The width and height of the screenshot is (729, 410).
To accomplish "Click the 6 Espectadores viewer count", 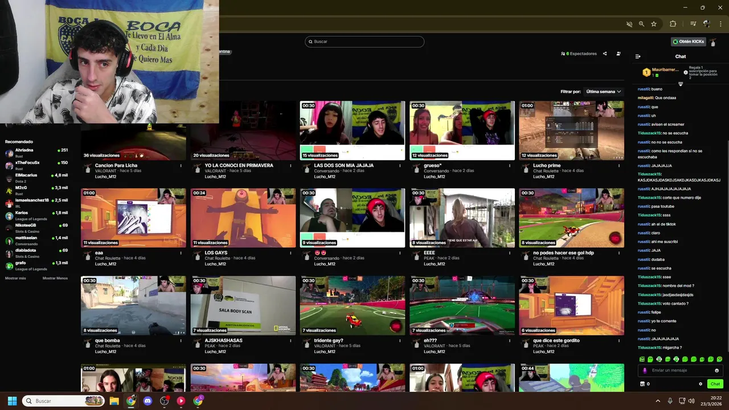I will click(579, 54).
